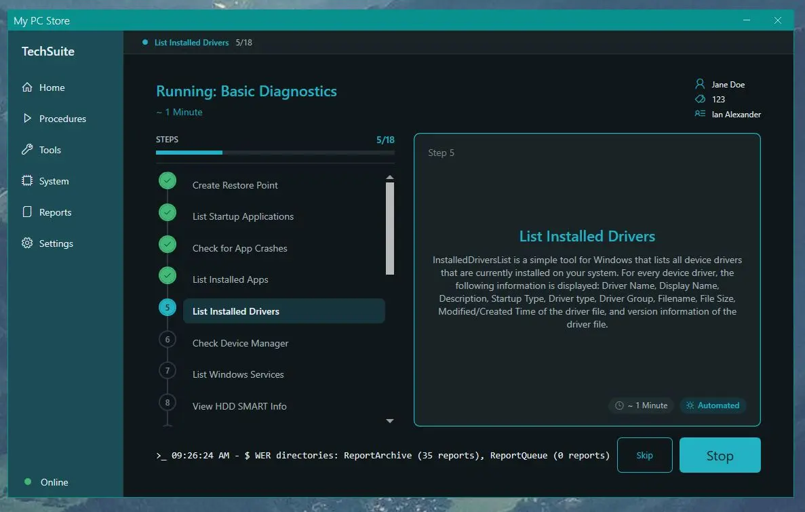Select the List Windows Services step
This screenshot has width=805, height=512.
237,374
